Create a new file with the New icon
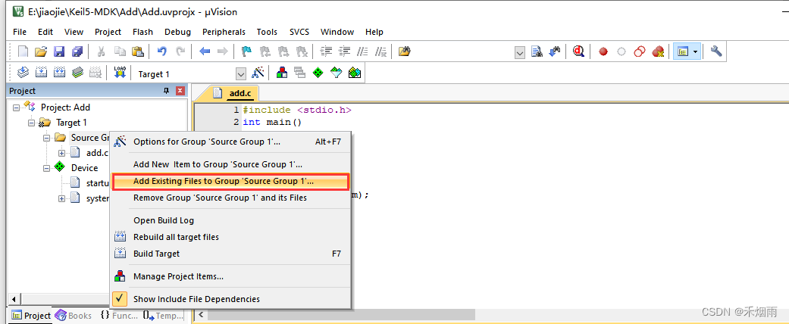This screenshot has width=789, height=324. tap(23, 51)
